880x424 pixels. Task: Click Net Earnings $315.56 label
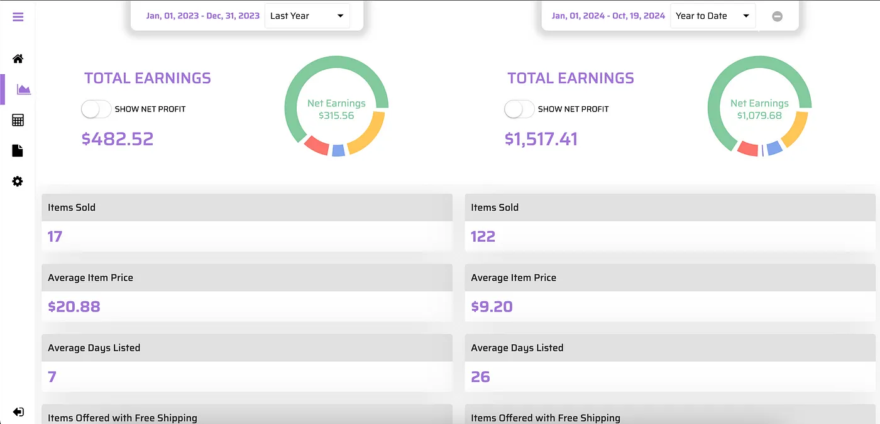(336, 109)
